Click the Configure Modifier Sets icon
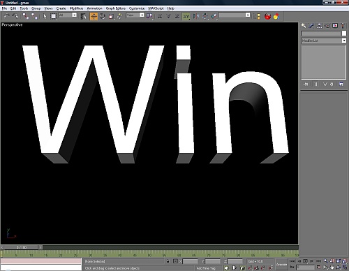The width and height of the screenshot is (349, 271). 341,85
